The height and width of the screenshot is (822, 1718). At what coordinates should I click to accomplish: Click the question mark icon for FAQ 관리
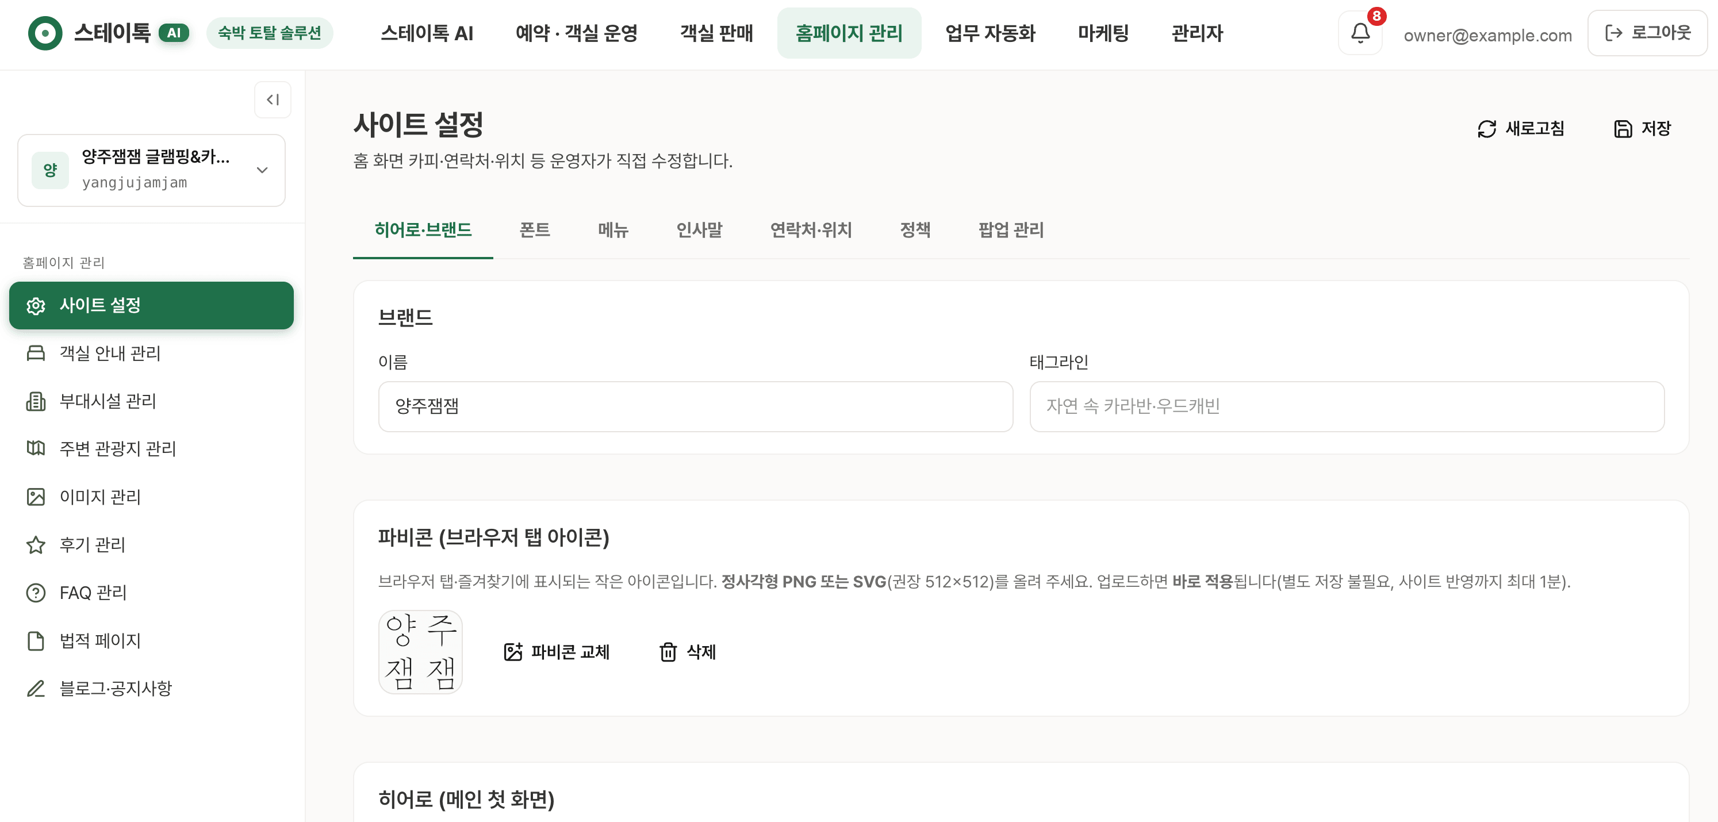pyautogui.click(x=35, y=593)
